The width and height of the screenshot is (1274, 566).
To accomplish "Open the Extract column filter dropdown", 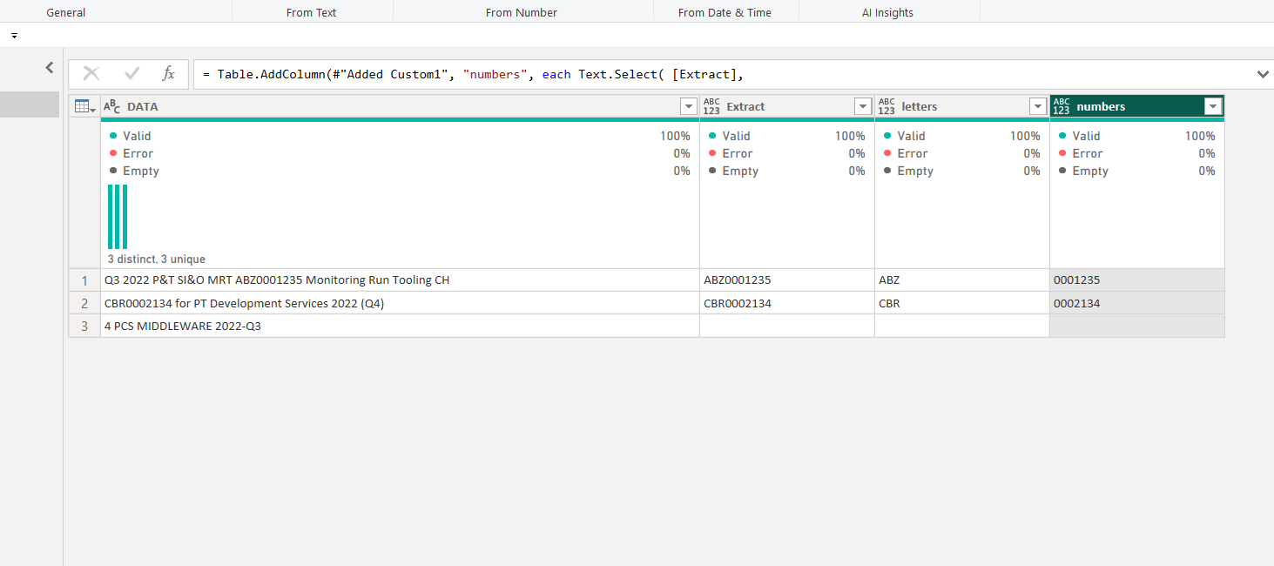I will [863, 106].
